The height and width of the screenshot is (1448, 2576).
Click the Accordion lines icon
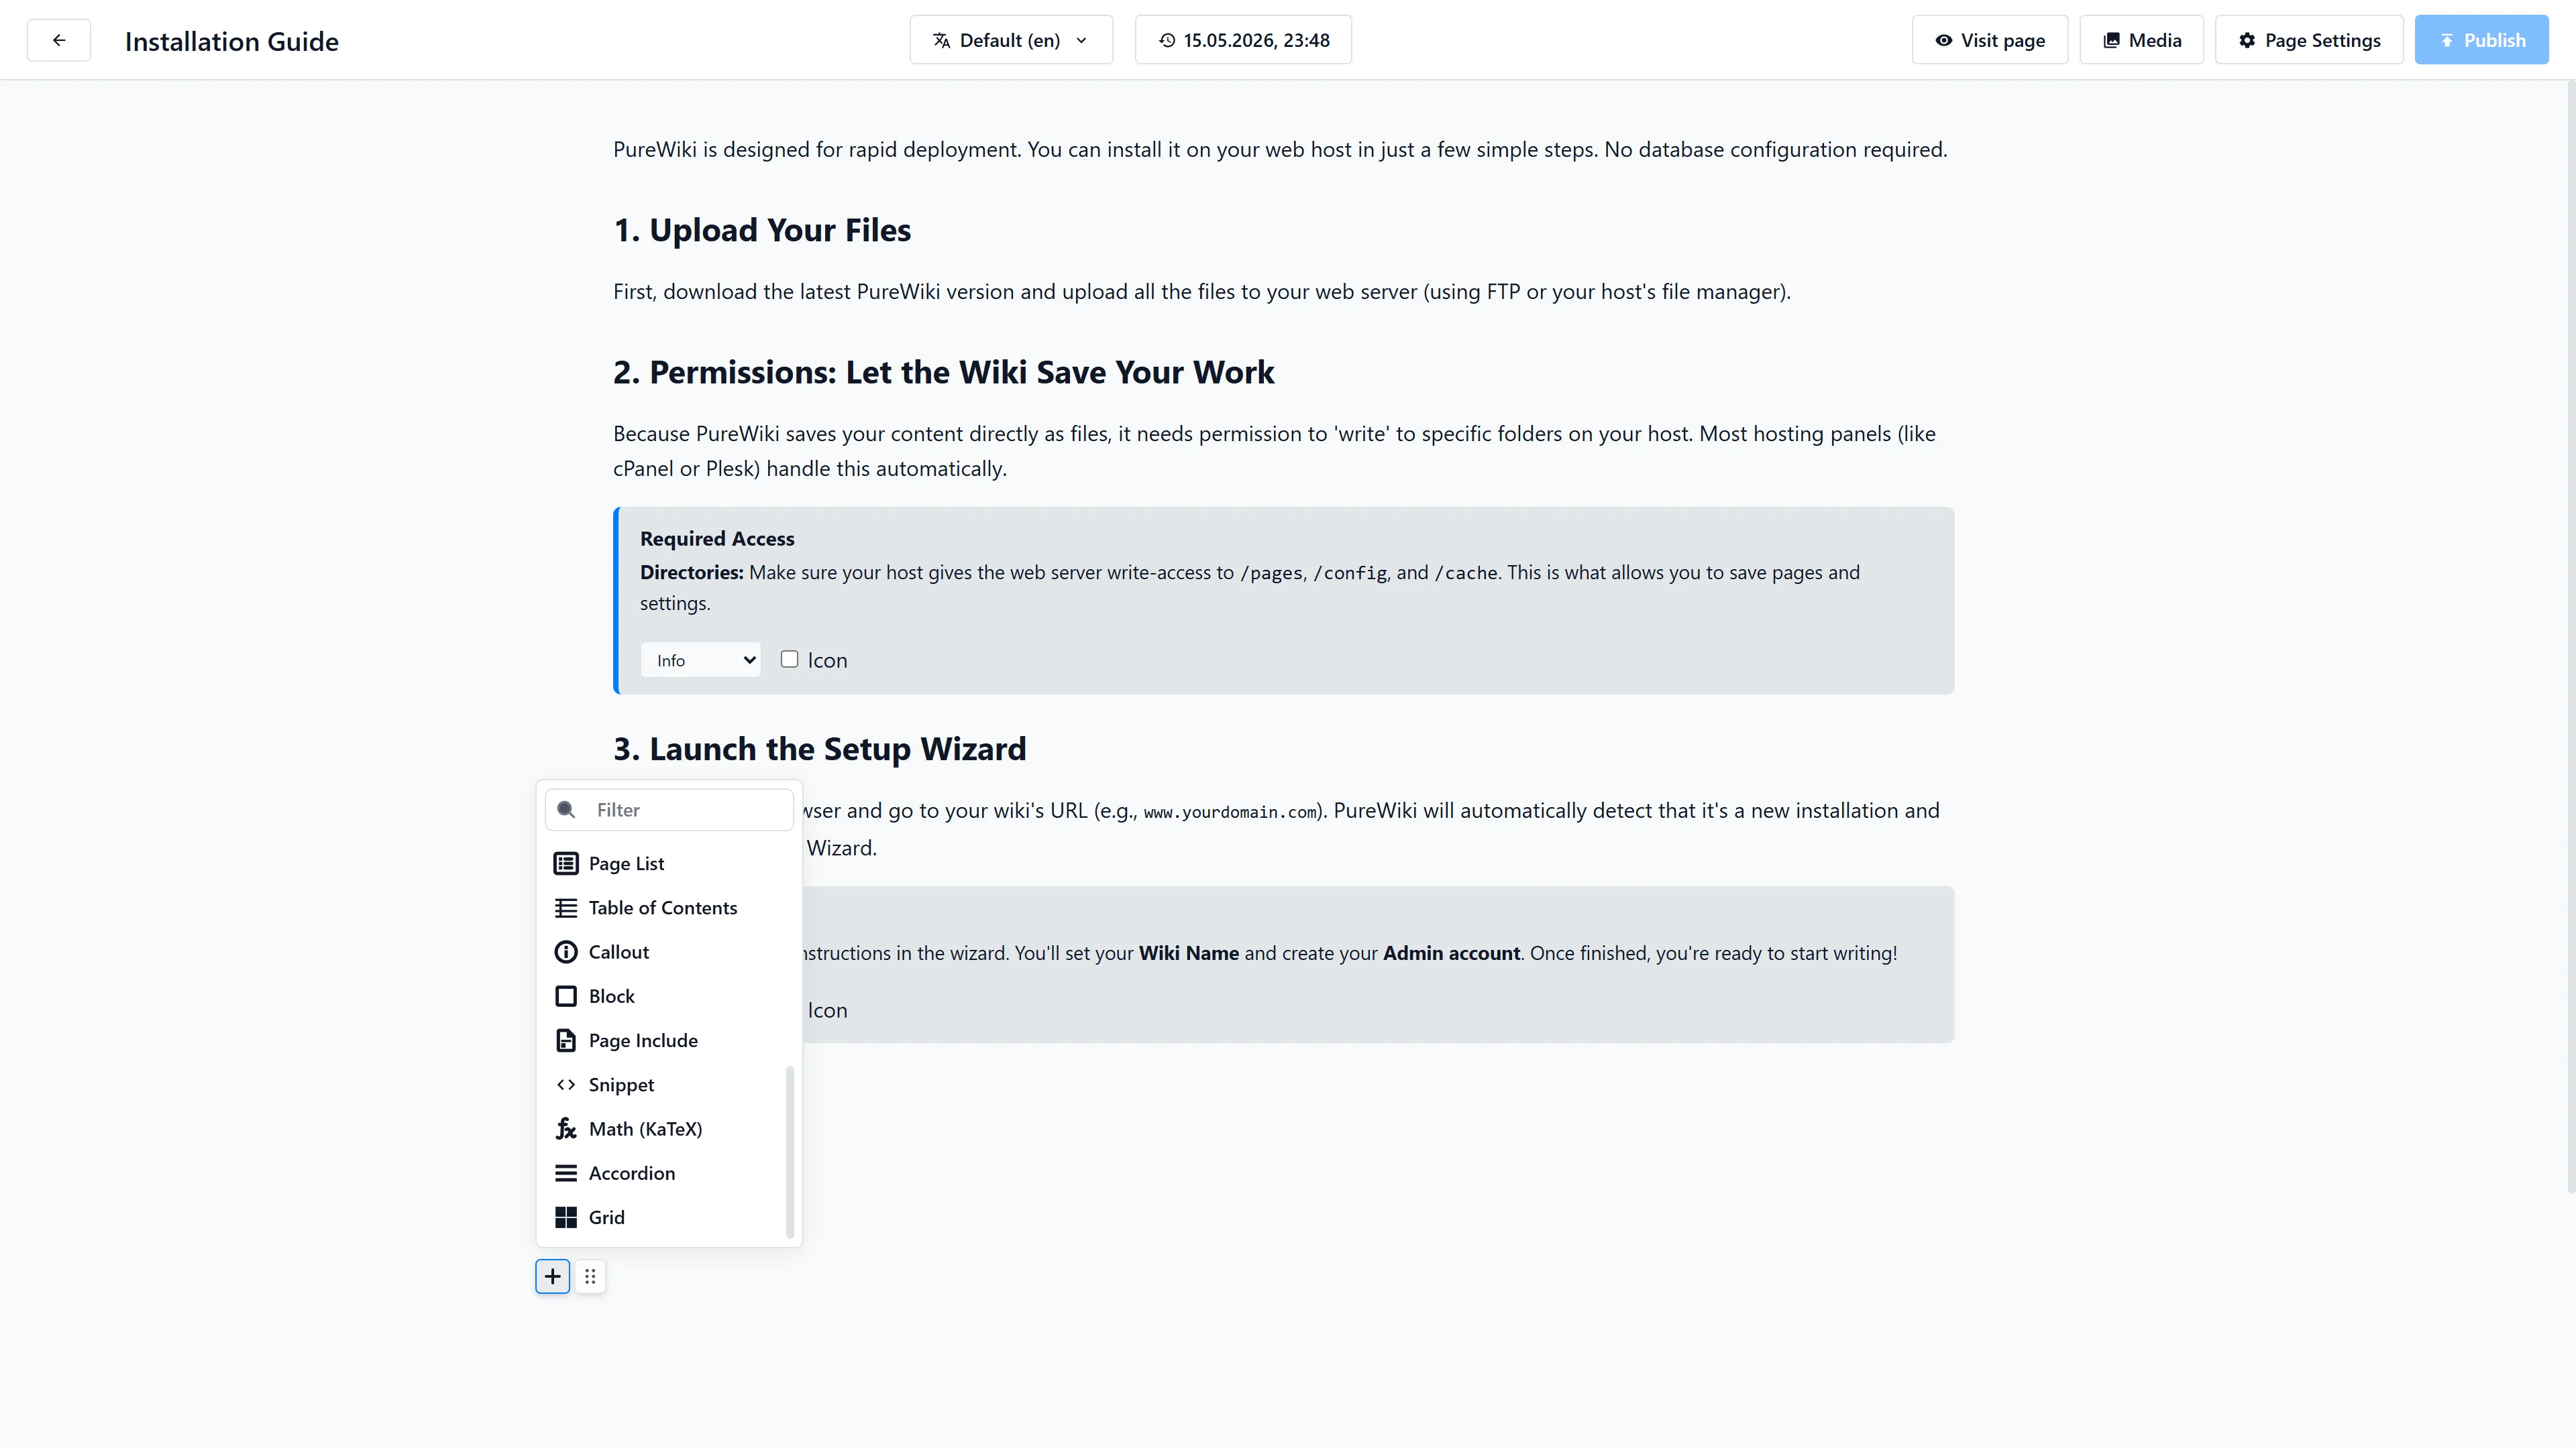tap(566, 1173)
